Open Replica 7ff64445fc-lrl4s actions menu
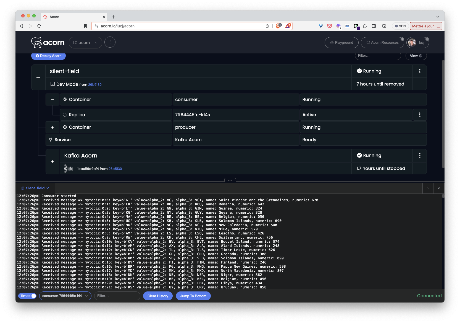 tap(420, 115)
